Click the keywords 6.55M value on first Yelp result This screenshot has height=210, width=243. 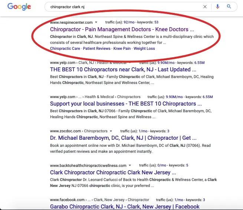coord(200,63)
